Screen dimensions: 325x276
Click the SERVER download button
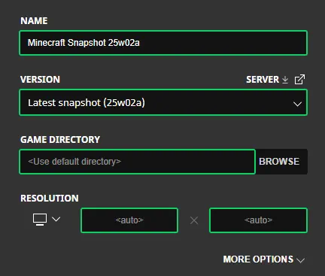click(267, 80)
